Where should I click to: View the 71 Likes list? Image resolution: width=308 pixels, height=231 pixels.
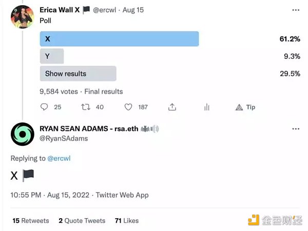127,220
